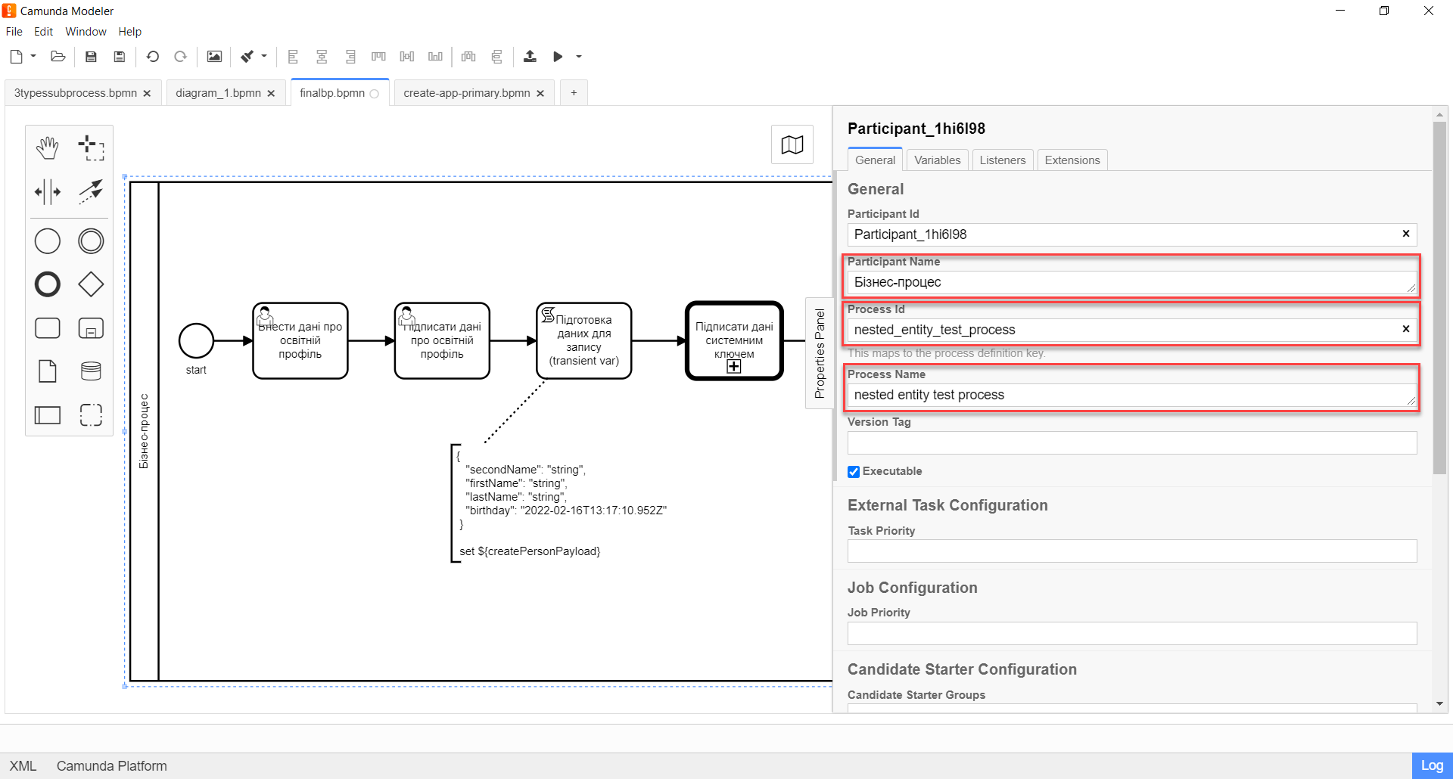Click the color/edit brush tool
This screenshot has width=1453, height=779.
pyautogui.click(x=247, y=57)
